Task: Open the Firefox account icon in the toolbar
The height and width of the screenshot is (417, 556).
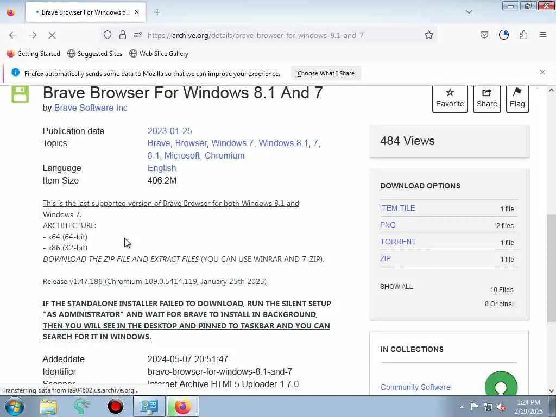Action: click(x=503, y=35)
